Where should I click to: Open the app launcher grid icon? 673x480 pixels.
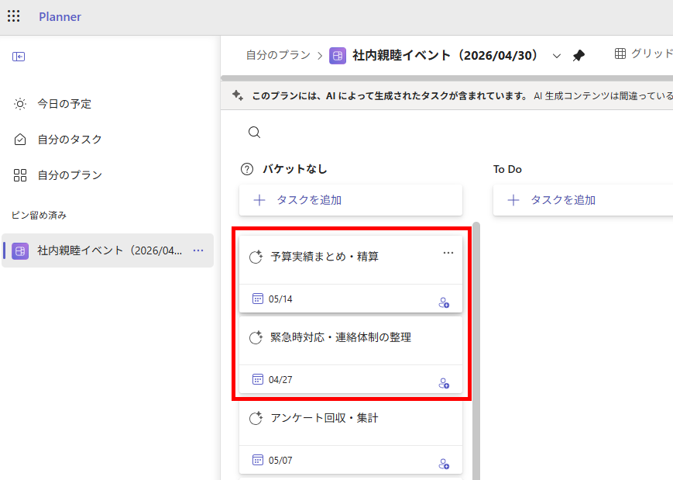[x=14, y=16]
